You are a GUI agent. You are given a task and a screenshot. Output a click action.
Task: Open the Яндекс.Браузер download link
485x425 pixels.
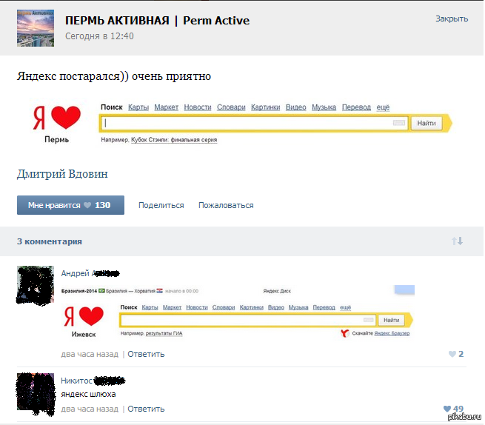392,333
